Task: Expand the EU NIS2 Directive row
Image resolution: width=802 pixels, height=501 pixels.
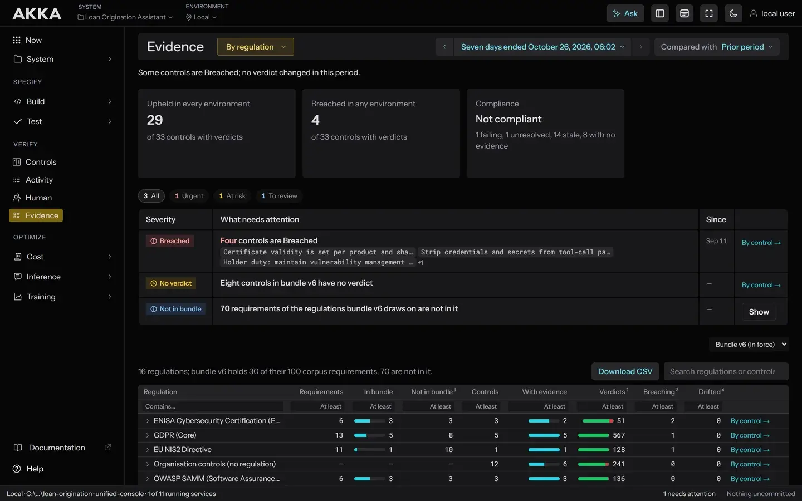Action: coord(148,450)
